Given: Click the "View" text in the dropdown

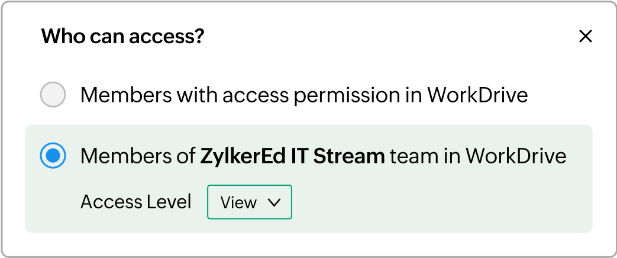Looking at the screenshot, I should [x=238, y=202].
